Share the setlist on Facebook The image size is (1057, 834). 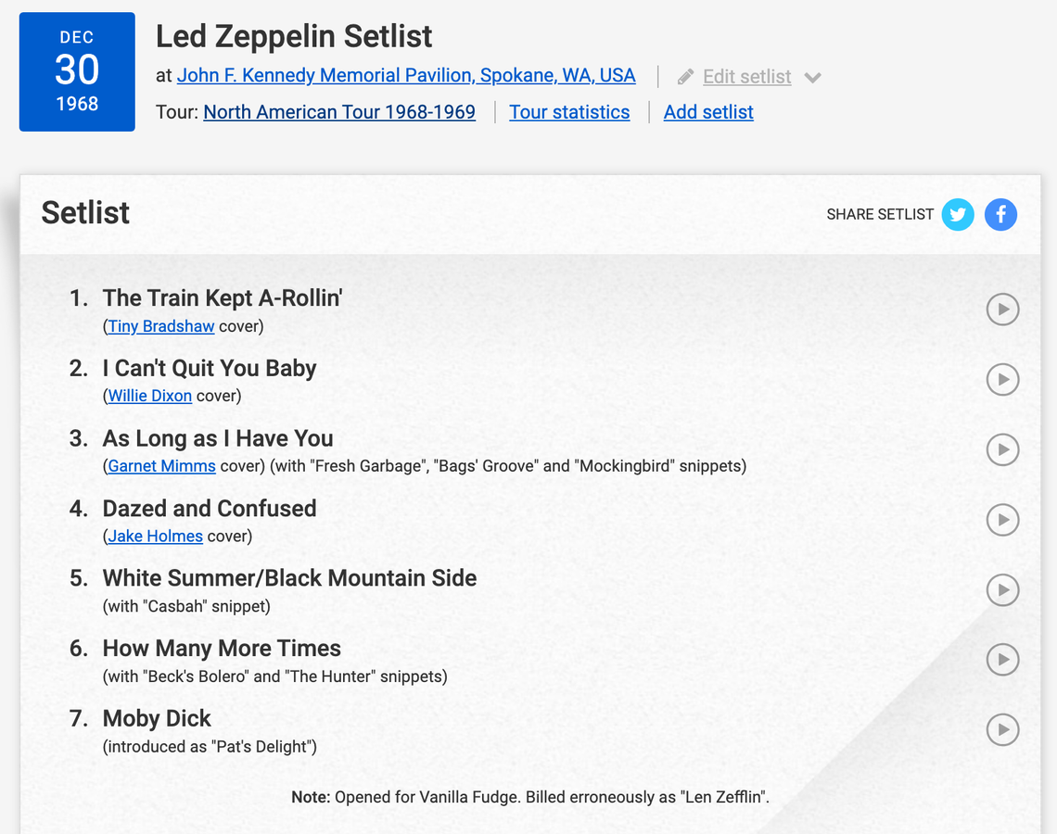click(x=1000, y=214)
